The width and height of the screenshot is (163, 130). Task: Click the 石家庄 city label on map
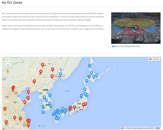tap(7, 97)
